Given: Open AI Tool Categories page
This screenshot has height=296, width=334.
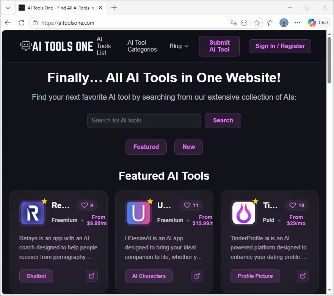Looking at the screenshot, I should tap(142, 46).
